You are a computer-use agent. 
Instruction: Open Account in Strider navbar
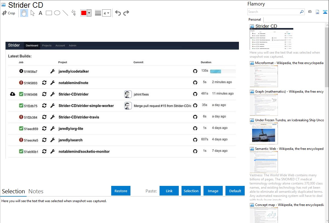(x=60, y=46)
